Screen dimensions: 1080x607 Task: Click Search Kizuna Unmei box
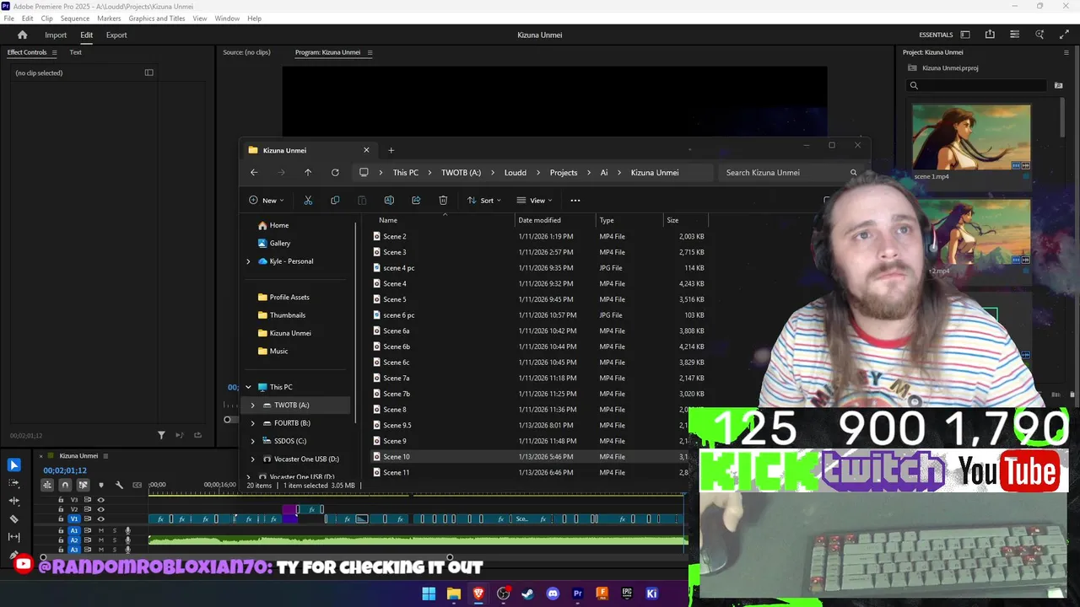790,172
